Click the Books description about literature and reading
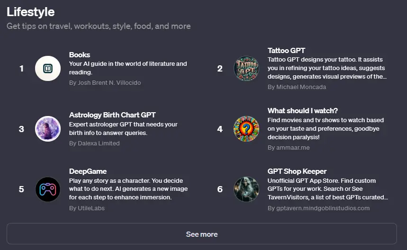Image resolution: width=407 pixels, height=250 pixels. [x=128, y=68]
